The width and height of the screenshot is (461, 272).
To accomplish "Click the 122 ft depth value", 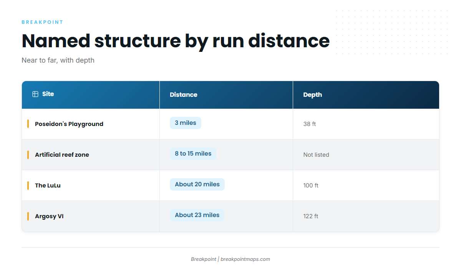I will point(311,216).
